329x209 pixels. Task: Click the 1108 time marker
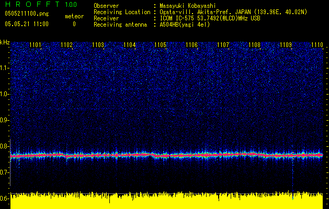pos(254,45)
